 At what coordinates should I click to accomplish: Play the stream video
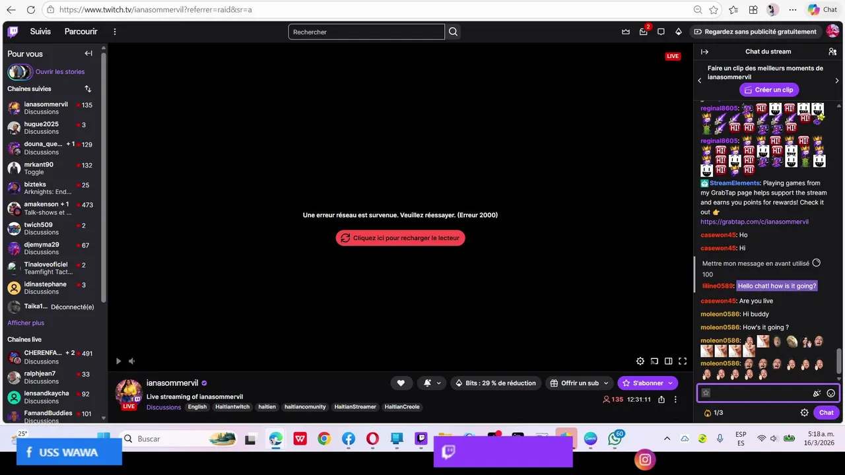pyautogui.click(x=118, y=361)
